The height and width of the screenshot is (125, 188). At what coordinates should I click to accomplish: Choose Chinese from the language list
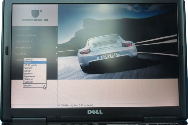coord(35,79)
